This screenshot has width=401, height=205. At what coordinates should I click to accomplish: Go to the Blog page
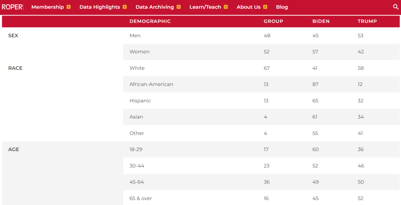pyautogui.click(x=282, y=7)
